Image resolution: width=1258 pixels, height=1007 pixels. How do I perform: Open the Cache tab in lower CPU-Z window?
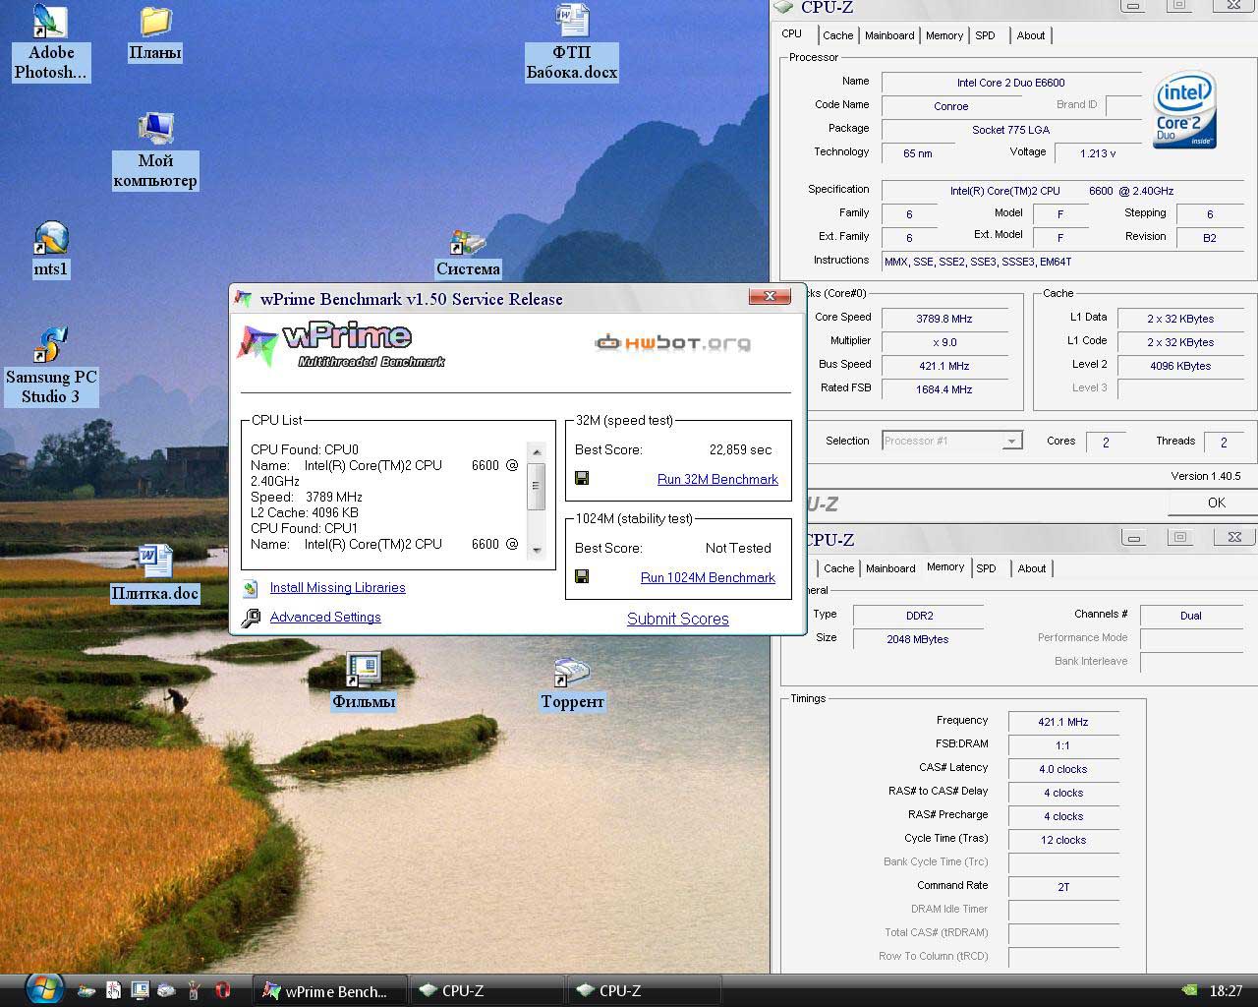pyautogui.click(x=839, y=568)
